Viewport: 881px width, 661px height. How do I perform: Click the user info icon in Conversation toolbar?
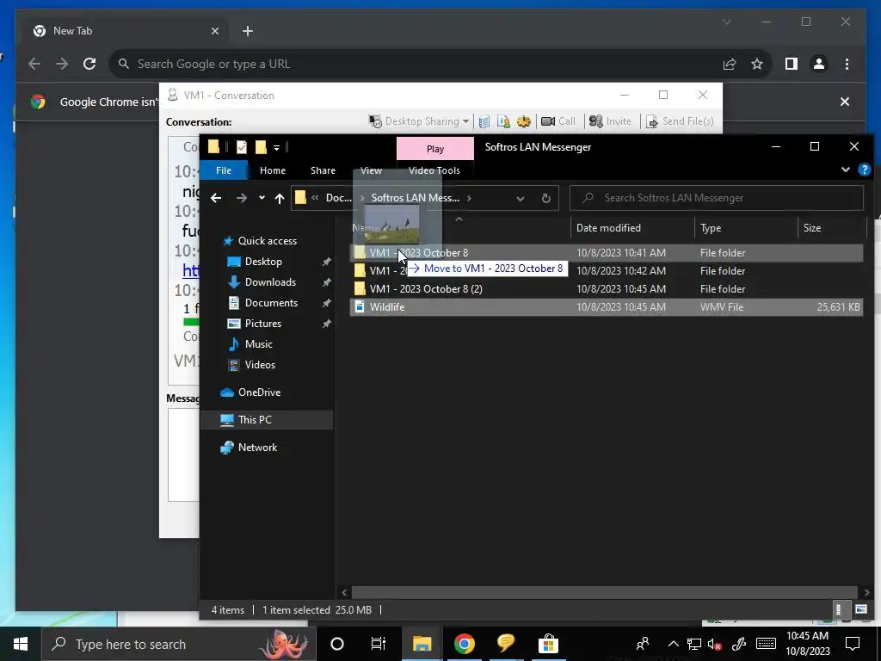503,121
